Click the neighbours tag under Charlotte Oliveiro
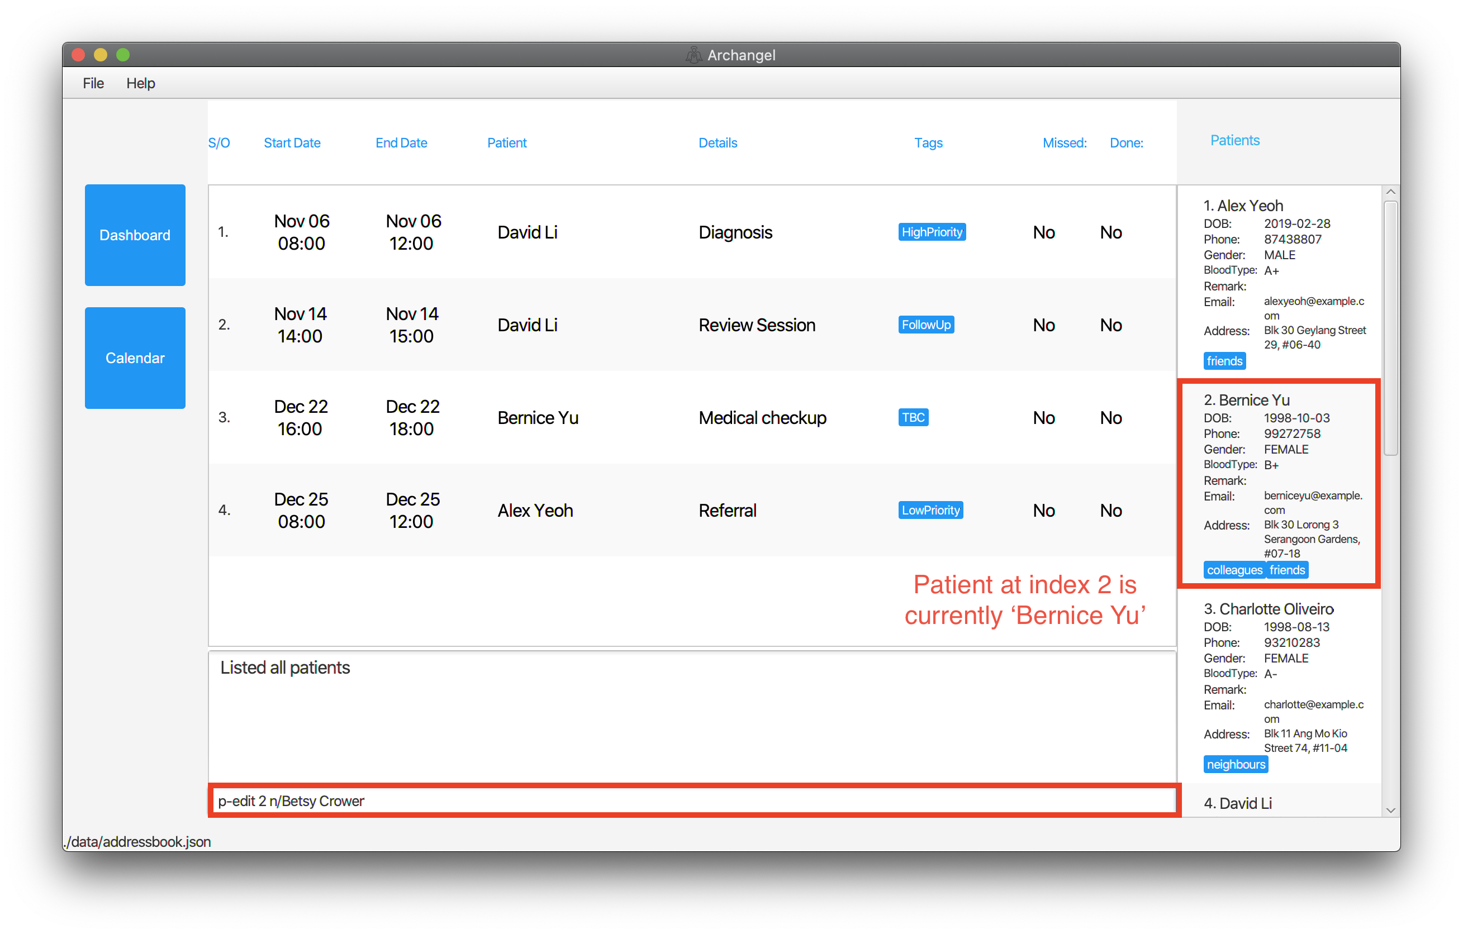1463x934 pixels. [1236, 764]
